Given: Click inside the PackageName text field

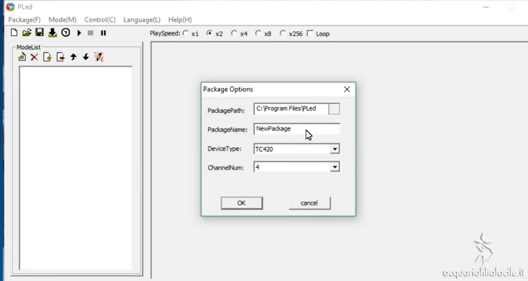Looking at the screenshot, I should coord(297,129).
